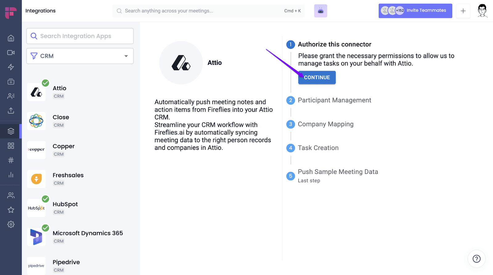The height and width of the screenshot is (275, 493).
Task: Open the Company Mapping step
Action: tap(326, 124)
